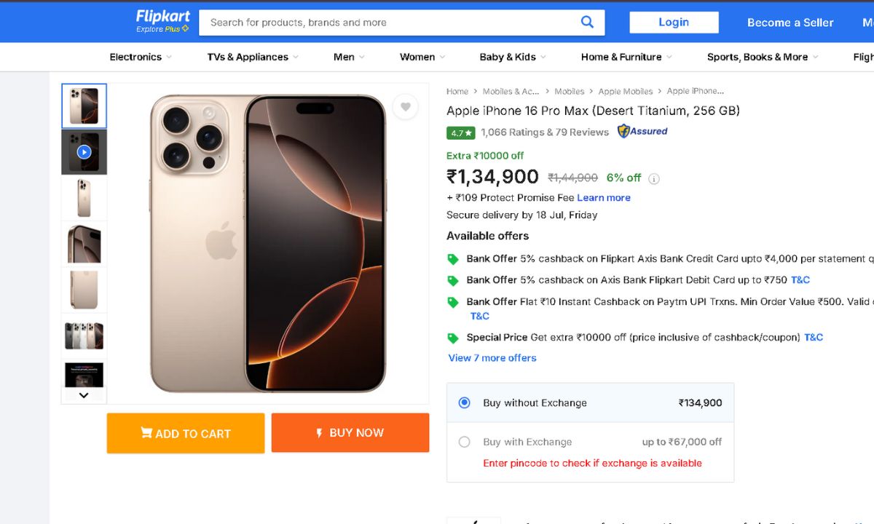The image size is (874, 524).
Task: Click the BUY NOW button
Action: coord(350,433)
